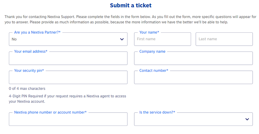The width and height of the screenshot is (259, 134).
Task: Click the '4-Digit PIN Required' helper text
Action: (x=67, y=99)
